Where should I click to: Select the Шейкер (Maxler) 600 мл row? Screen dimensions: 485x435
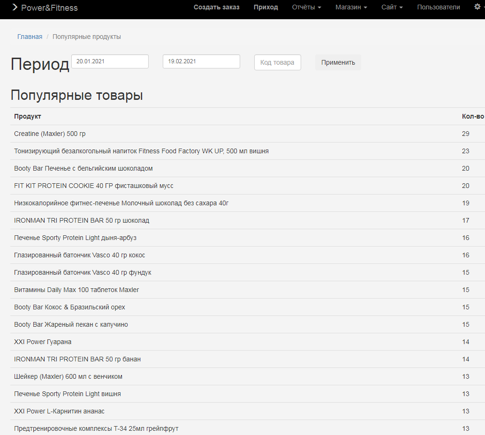point(68,376)
